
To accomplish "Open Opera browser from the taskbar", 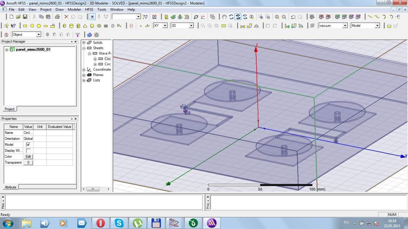I will 100,223.
